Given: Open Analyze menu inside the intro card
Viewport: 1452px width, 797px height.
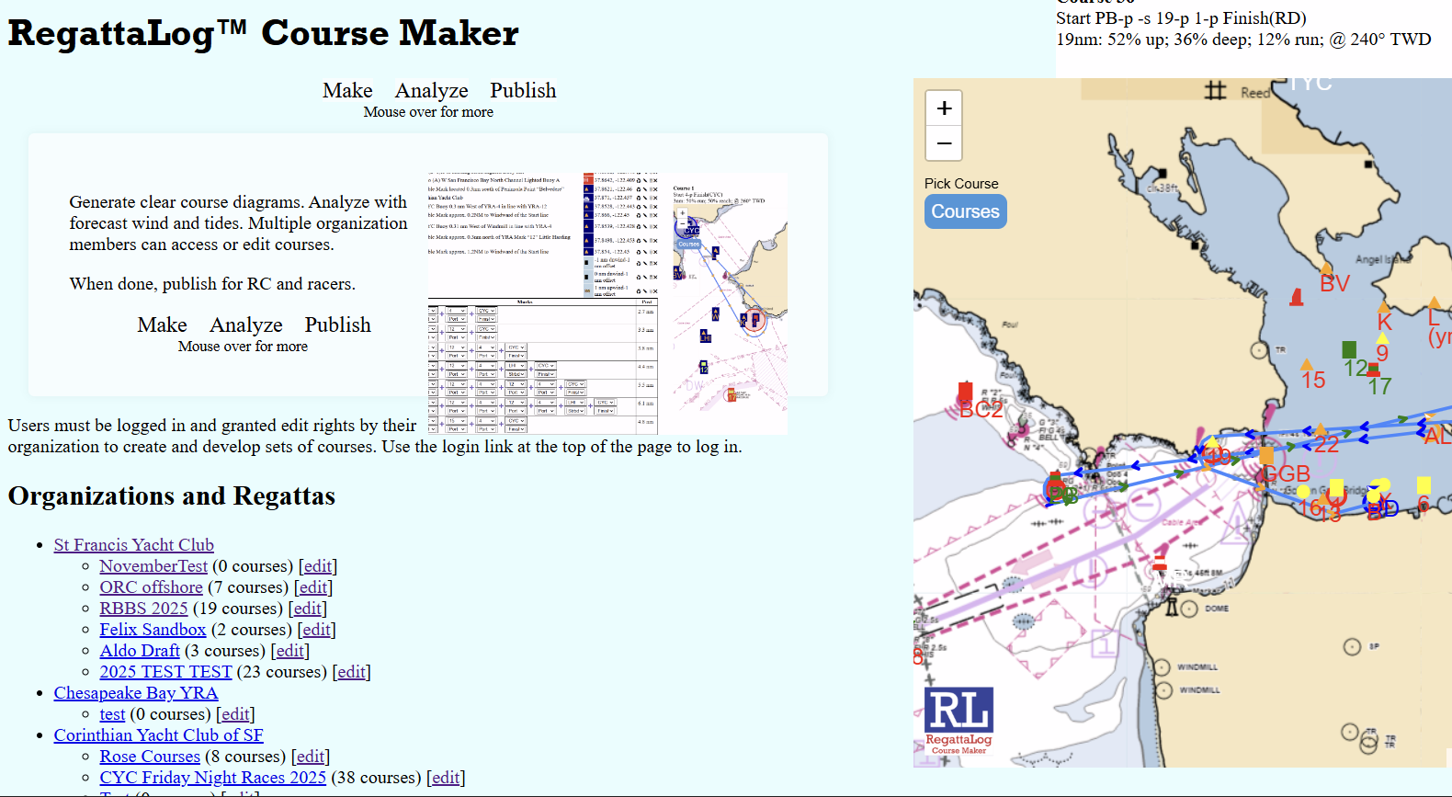Looking at the screenshot, I should [246, 324].
